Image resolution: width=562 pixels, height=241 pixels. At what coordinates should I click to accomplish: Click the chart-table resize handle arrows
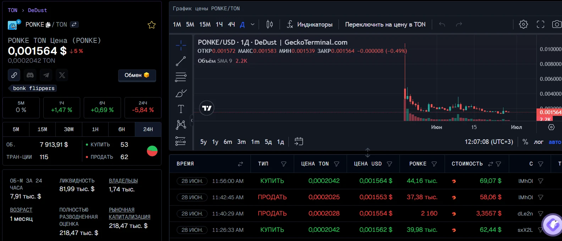pyautogui.click(x=368, y=153)
